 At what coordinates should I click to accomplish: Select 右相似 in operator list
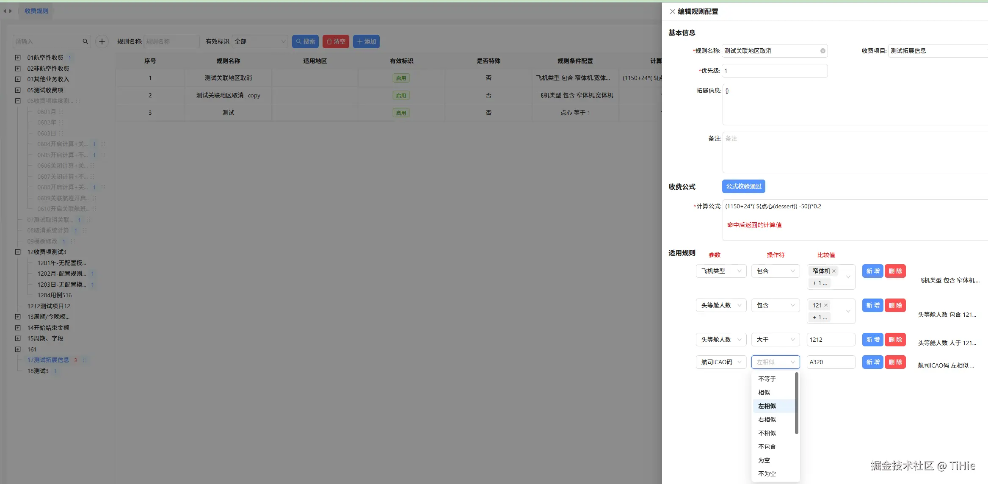(x=767, y=420)
